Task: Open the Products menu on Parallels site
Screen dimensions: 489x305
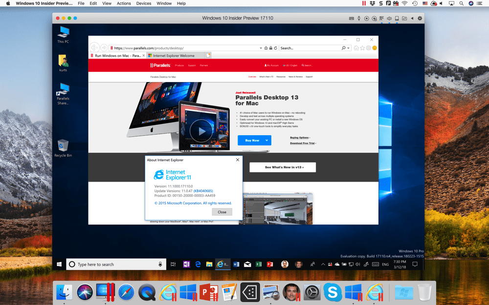Action: (179, 65)
